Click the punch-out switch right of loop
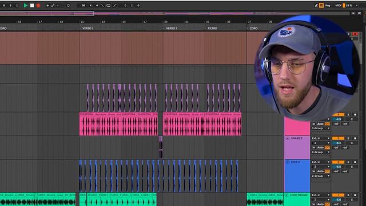Image resolution: width=366 pixels, height=206 pixels. (x=115, y=5)
